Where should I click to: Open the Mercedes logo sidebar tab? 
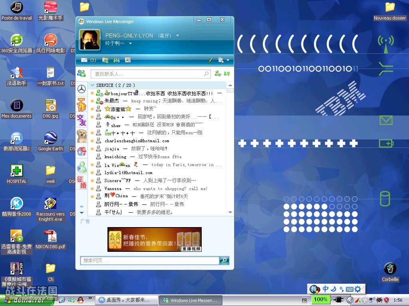coord(81,89)
